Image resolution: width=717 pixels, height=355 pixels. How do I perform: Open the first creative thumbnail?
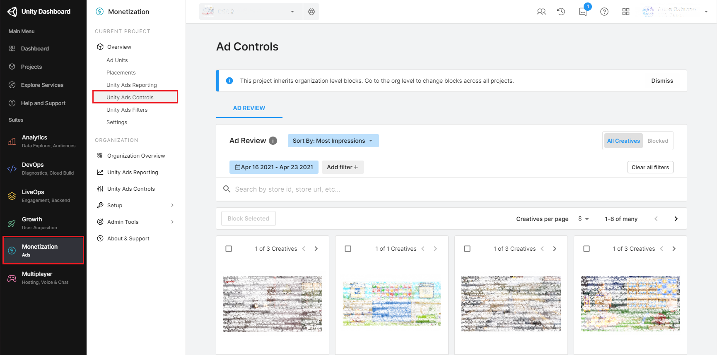(x=273, y=304)
